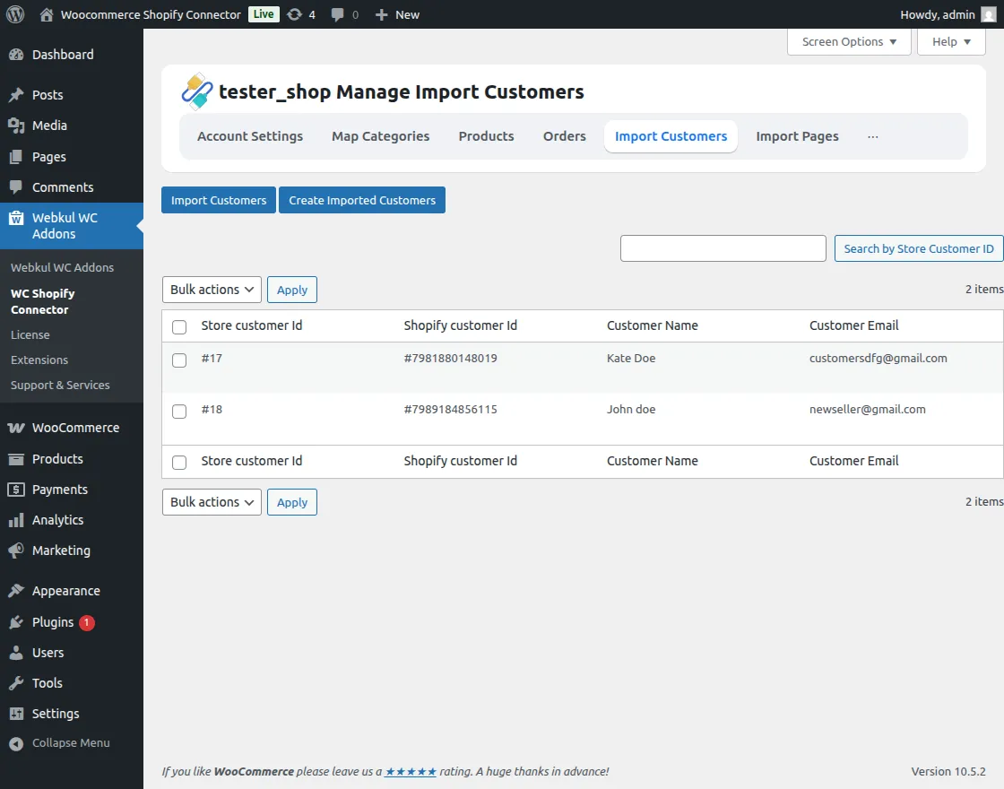
Task: Open the Bulk actions dropdown above the table
Action: point(211,289)
